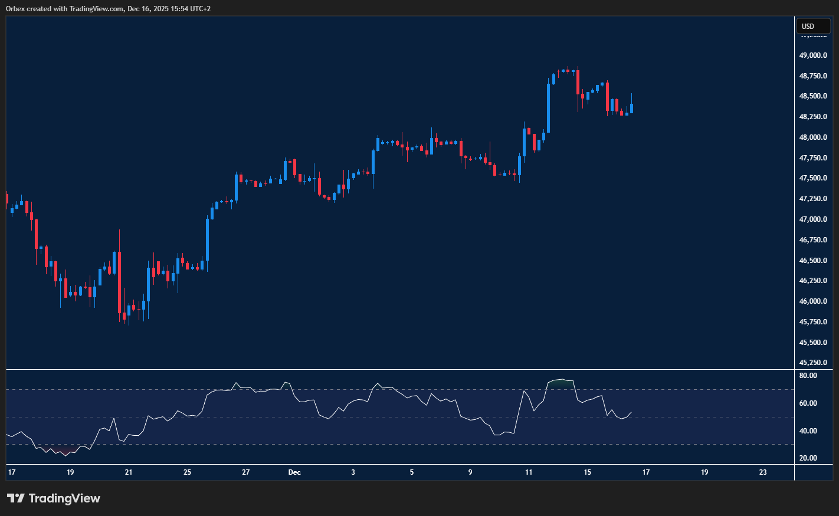Select the 11 date marker on time axis
The image size is (839, 516).
pos(529,472)
